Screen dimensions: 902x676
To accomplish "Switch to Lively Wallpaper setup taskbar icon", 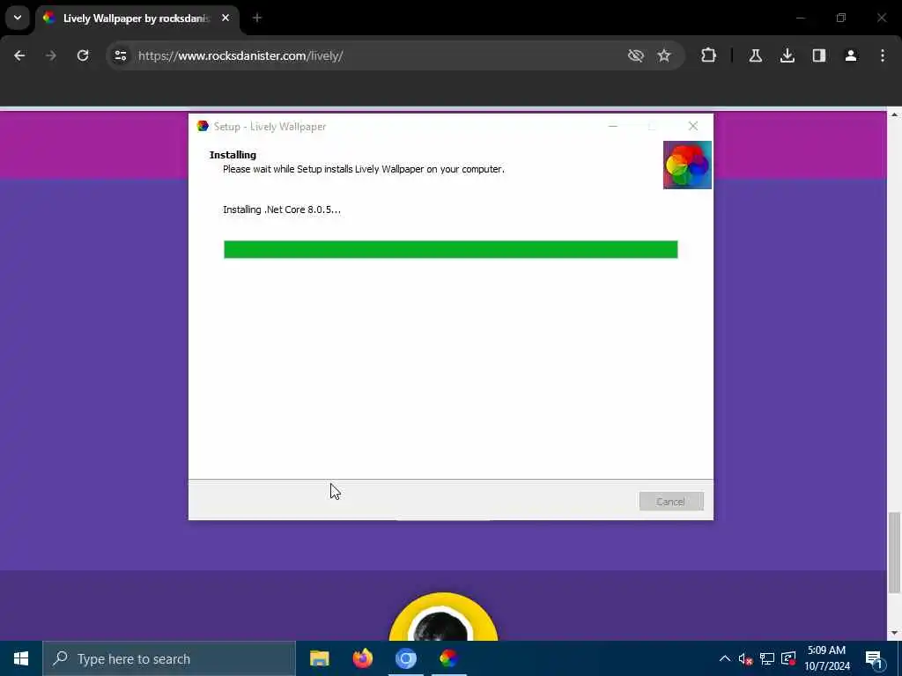I will point(448,658).
